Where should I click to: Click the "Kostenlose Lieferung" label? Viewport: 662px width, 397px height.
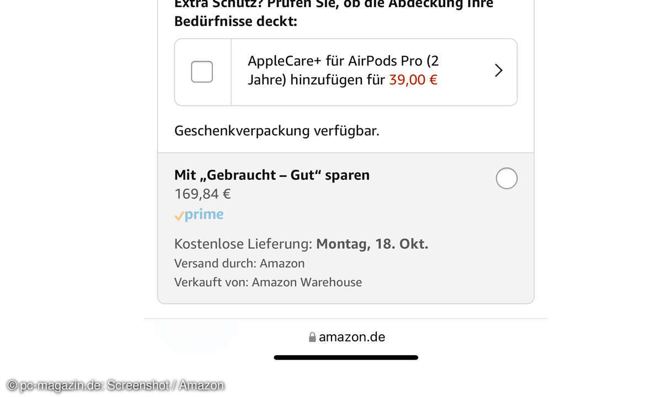243,244
